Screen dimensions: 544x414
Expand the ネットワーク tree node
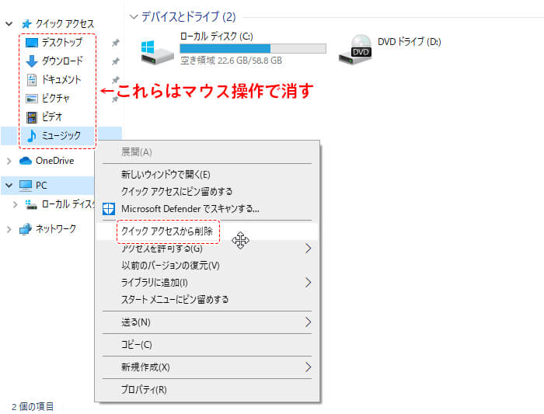pyautogui.click(x=9, y=229)
